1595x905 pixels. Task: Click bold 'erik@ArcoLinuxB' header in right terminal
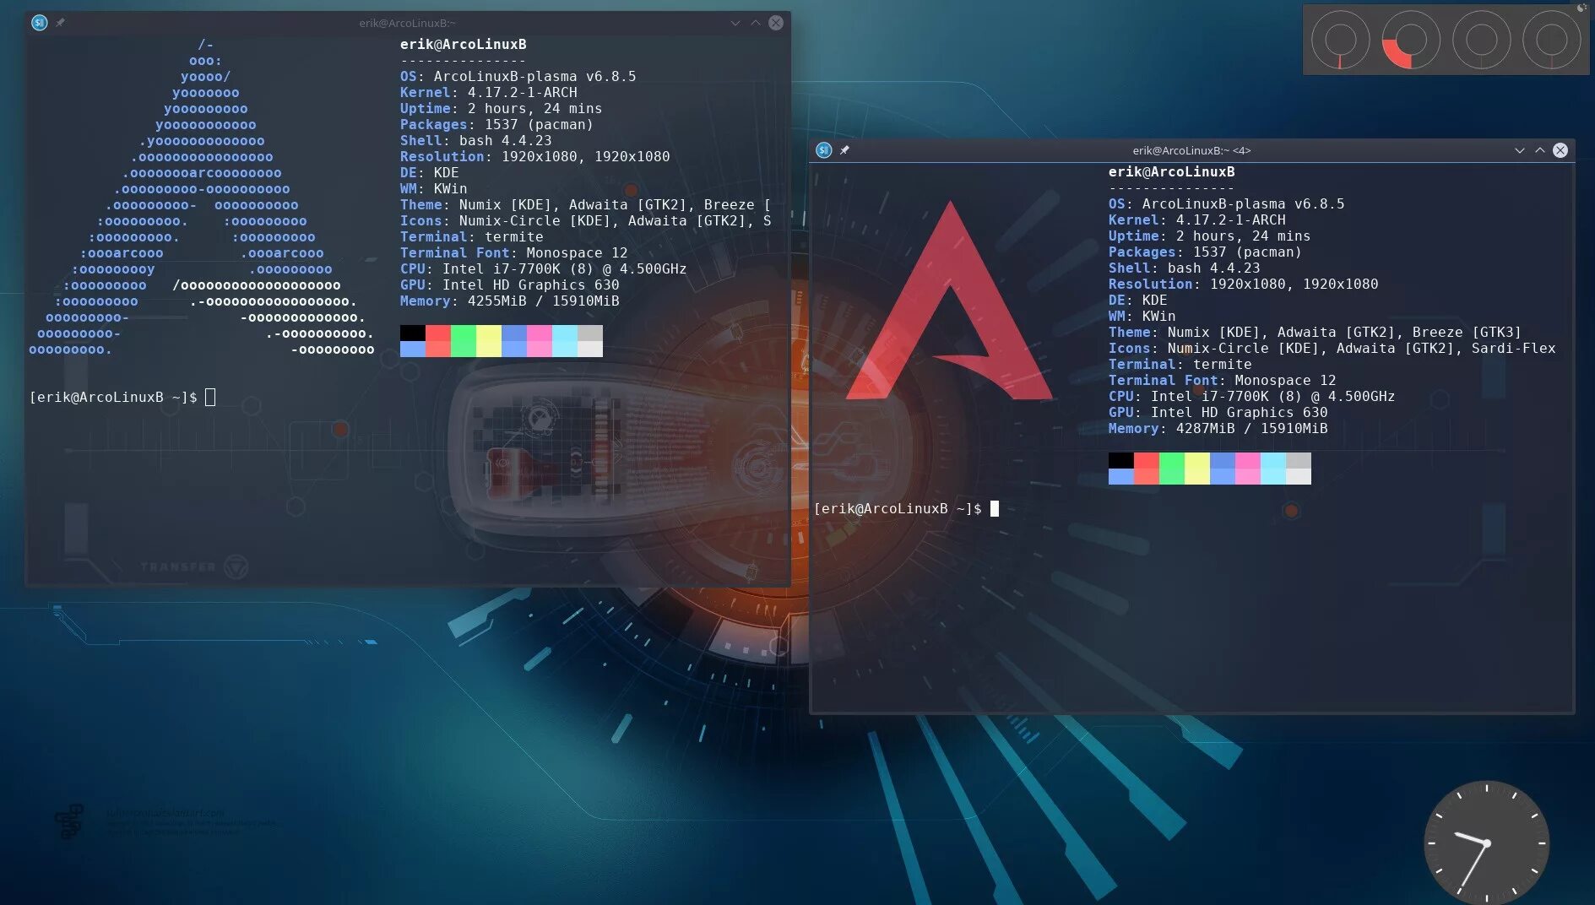click(1171, 171)
